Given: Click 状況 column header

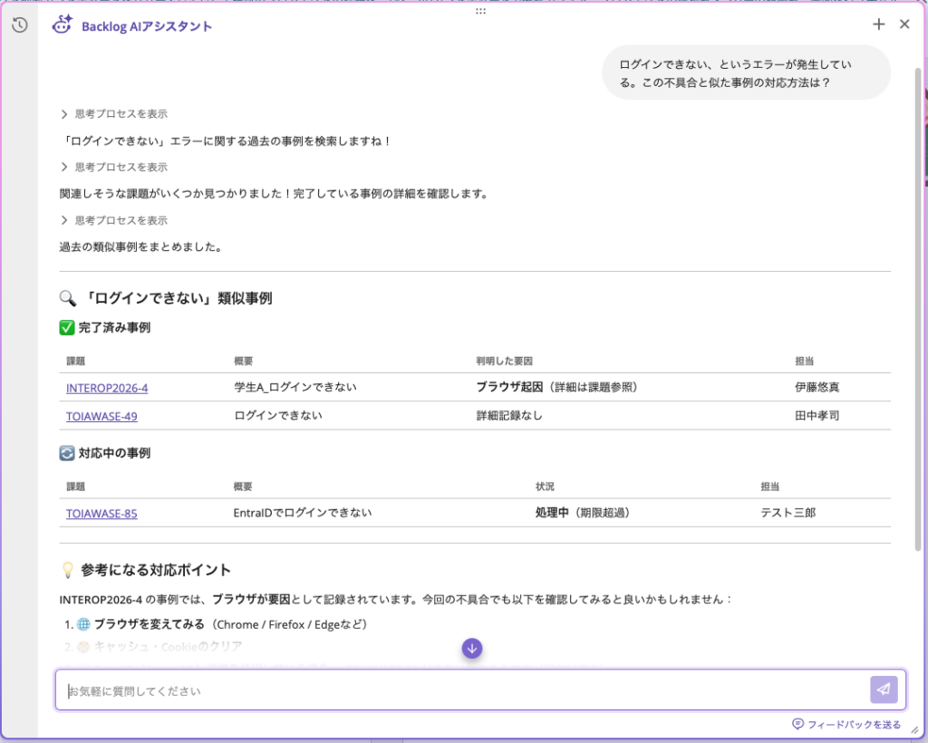Looking at the screenshot, I should click(x=545, y=487).
